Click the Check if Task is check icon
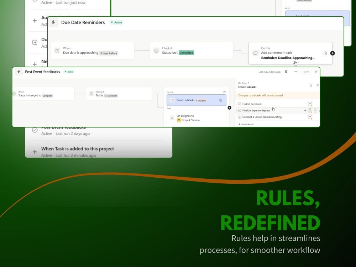 coord(91,94)
